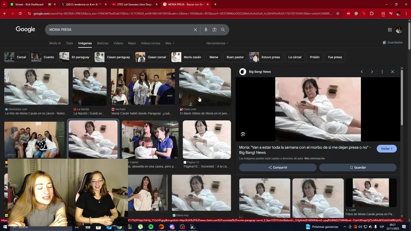The width and height of the screenshot is (411, 231).
Task: Expand the Más search filter dropdown
Action: click(170, 43)
